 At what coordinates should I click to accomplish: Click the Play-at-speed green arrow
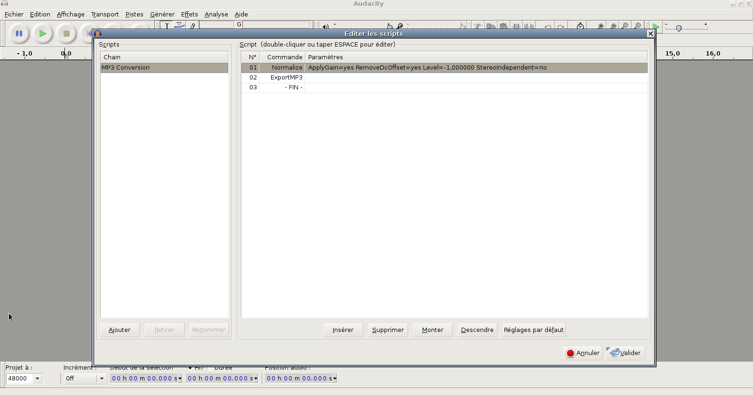pyautogui.click(x=656, y=26)
